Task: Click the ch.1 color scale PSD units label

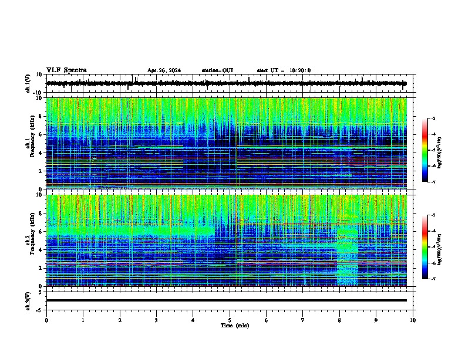Action: click(439, 153)
